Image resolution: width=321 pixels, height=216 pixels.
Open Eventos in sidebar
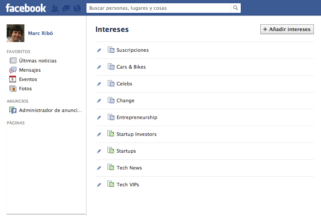pyautogui.click(x=28, y=79)
